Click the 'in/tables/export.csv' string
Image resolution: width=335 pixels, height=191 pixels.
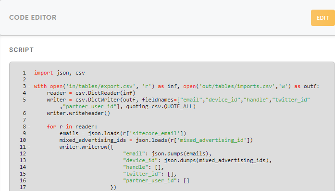tap(100, 87)
